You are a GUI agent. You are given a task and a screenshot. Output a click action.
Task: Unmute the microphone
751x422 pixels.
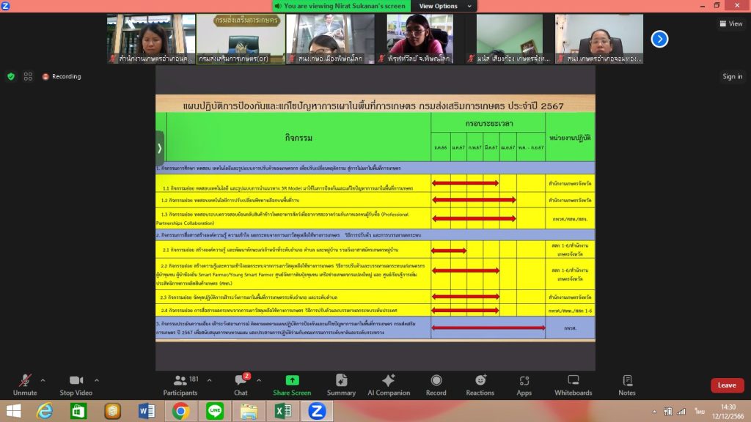25,385
